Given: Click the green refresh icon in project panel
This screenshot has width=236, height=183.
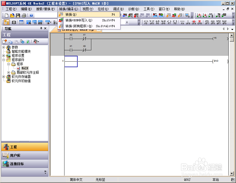Looking at the screenshot, I should pos(28,42).
